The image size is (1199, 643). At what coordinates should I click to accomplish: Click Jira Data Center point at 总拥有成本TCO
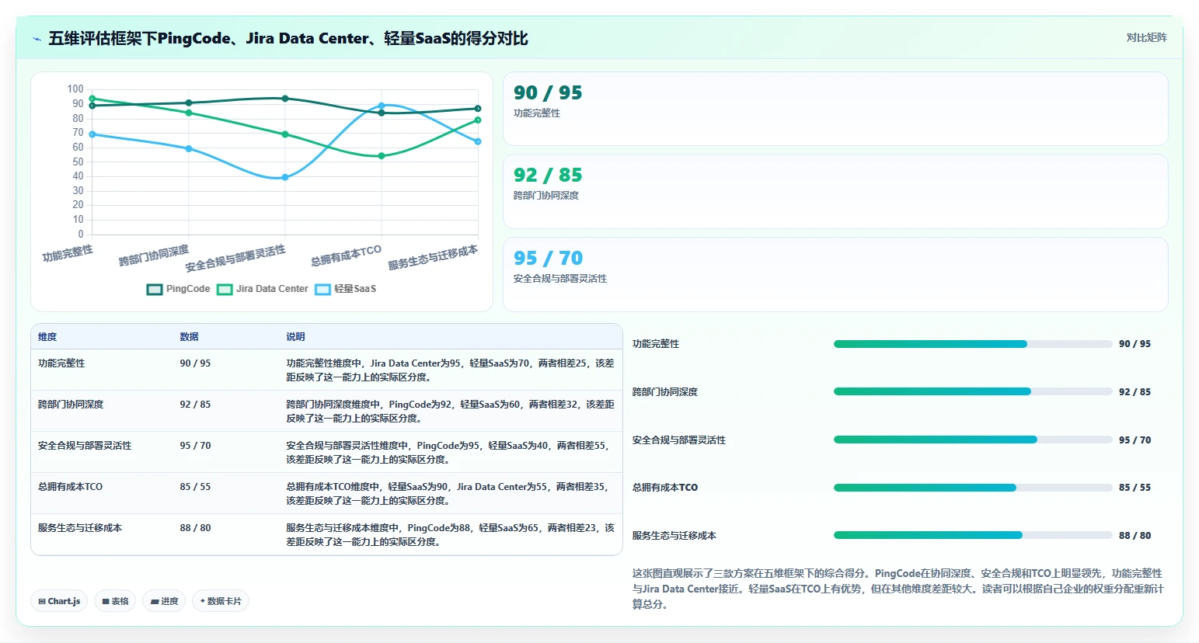click(382, 156)
